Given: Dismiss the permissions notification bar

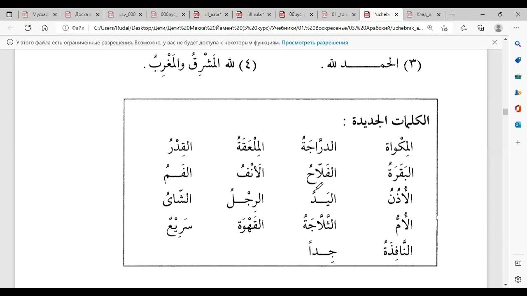Looking at the screenshot, I should click(494, 42).
